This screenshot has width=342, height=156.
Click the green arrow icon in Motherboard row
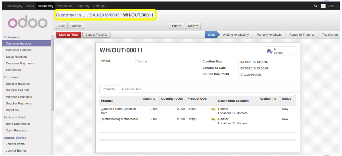tap(213, 119)
